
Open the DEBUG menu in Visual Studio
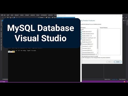[22, 15]
